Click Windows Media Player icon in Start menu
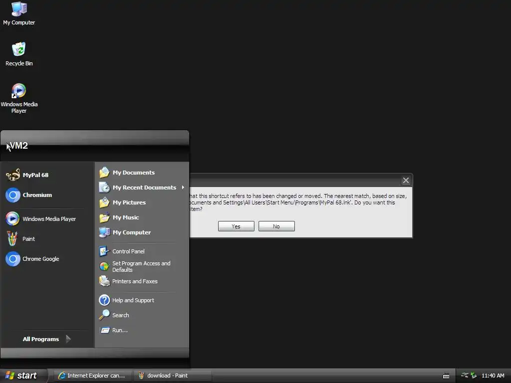The width and height of the screenshot is (511, 383). (12, 219)
